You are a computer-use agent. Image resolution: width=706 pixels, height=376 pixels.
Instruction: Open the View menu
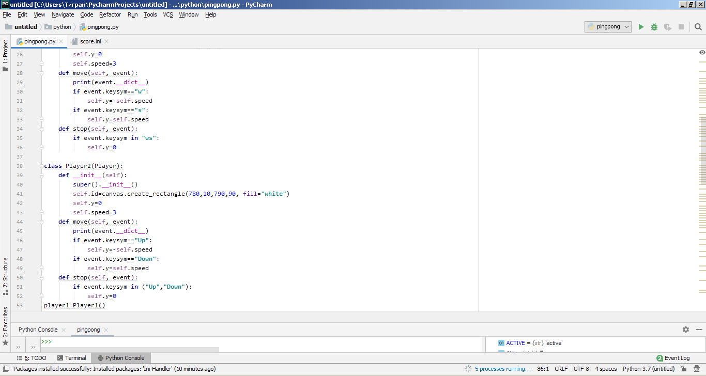40,14
